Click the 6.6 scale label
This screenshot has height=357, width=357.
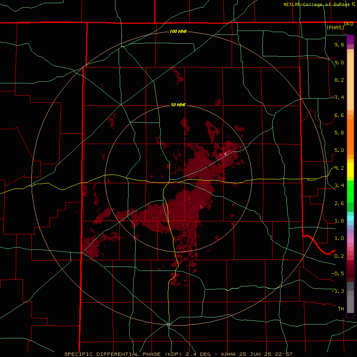coord(339,115)
